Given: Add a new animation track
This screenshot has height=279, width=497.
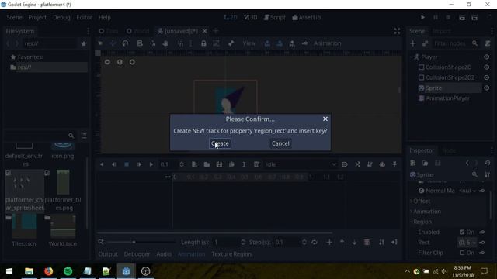Looking at the screenshot, I should [329, 243].
